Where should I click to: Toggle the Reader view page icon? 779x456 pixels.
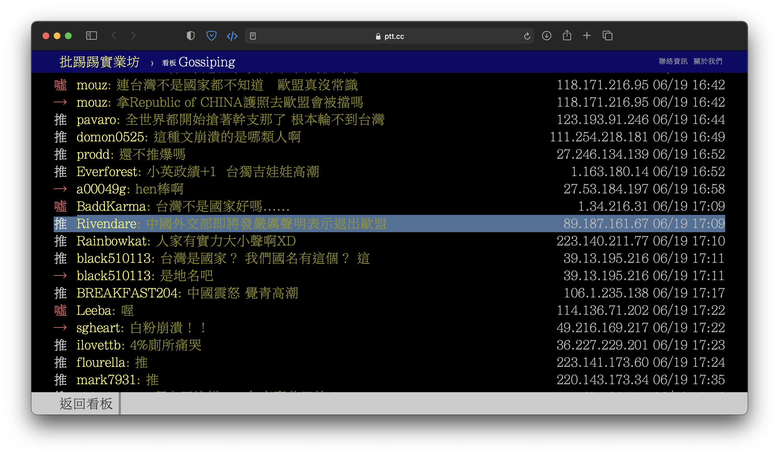point(253,36)
